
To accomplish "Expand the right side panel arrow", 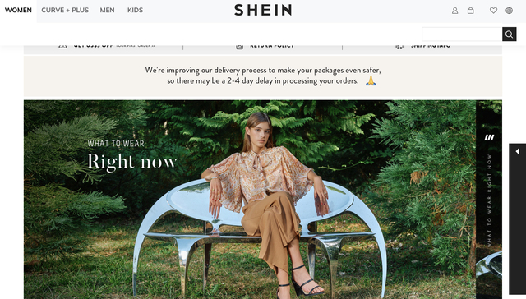I will click(x=517, y=151).
